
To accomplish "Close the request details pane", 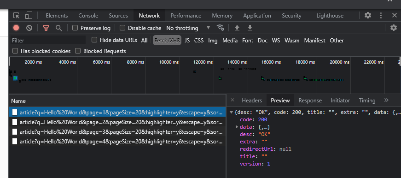I will pos(232,100).
